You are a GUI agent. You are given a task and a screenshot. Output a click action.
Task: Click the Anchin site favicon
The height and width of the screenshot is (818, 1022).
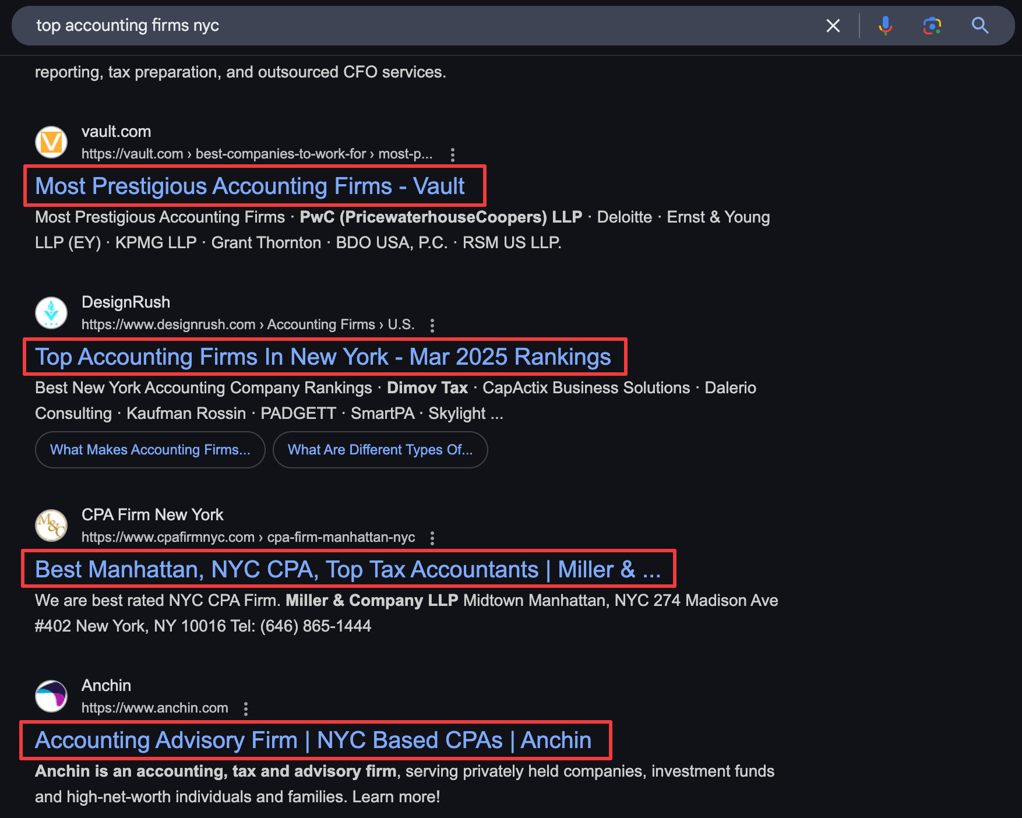(51, 696)
